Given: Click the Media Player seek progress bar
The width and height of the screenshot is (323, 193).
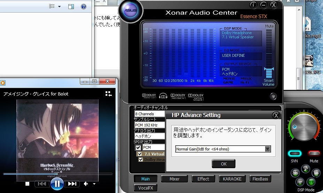Looking at the screenshot, I should (58, 174).
